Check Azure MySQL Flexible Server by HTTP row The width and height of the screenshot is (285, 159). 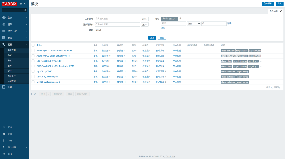point(33,51)
